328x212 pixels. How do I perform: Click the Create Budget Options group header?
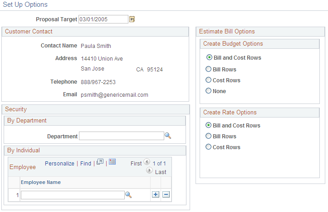[x=233, y=43]
